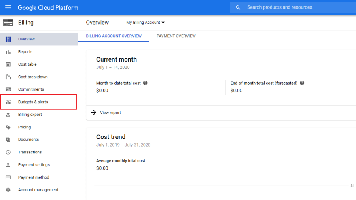The width and height of the screenshot is (356, 200).
Task: Open the hamburger navigation menu
Action: [8, 8]
